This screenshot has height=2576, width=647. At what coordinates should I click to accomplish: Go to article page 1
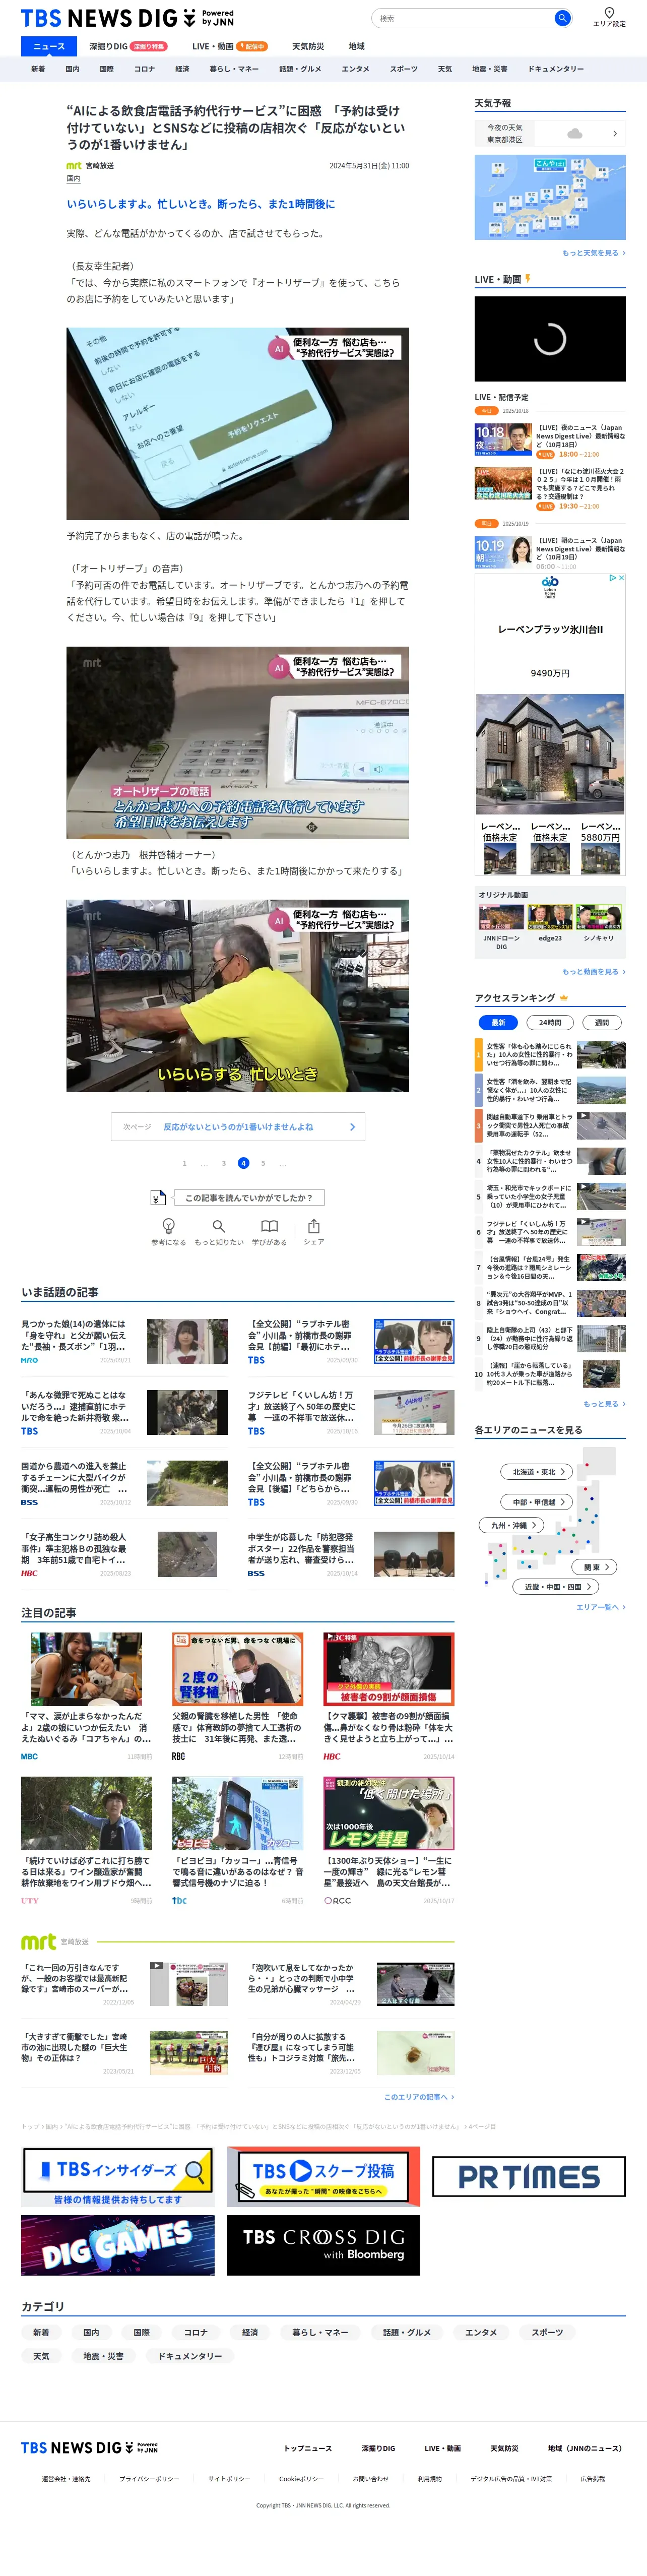point(184,1163)
